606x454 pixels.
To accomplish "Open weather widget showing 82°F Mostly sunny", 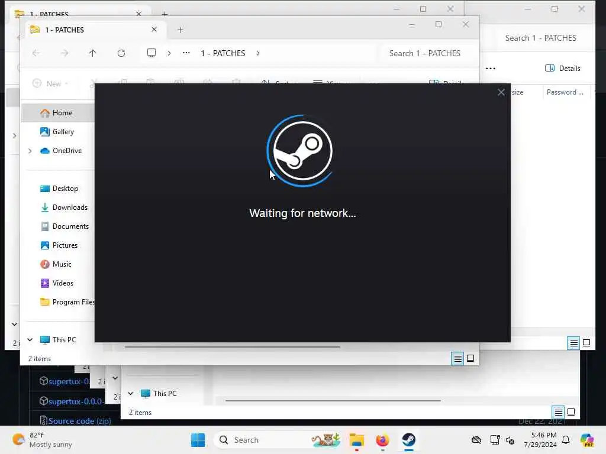I will [x=42, y=440].
